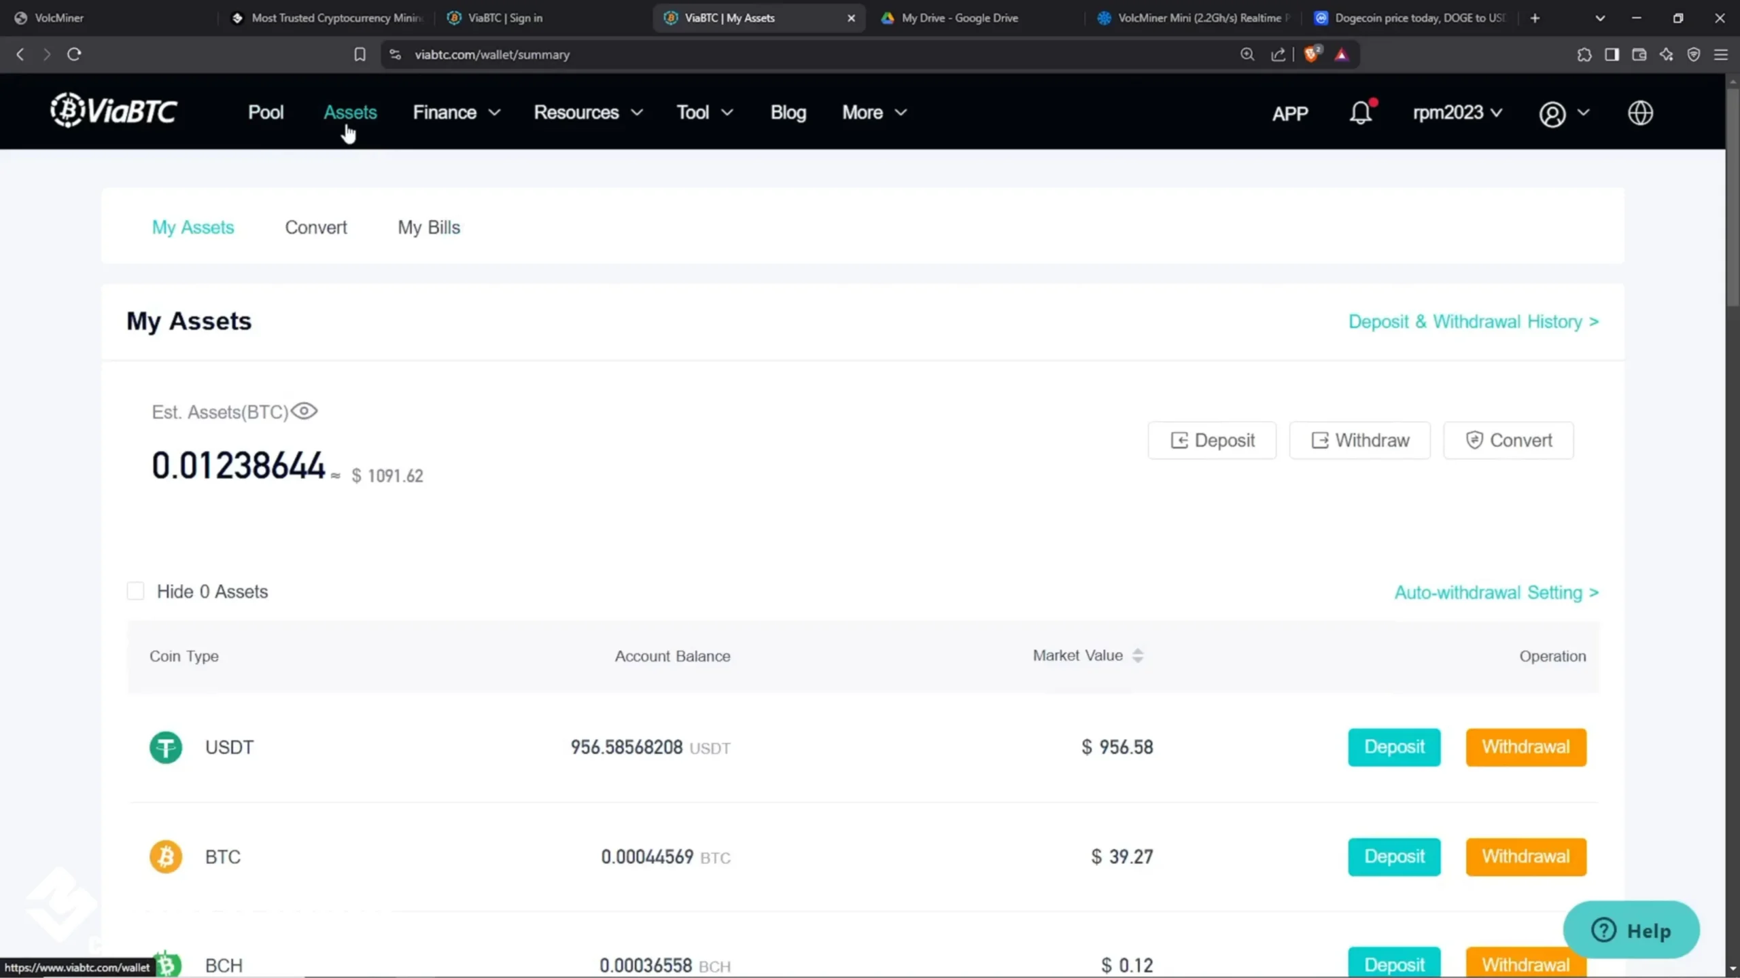Click Withdrawal for USDT row
1740x978 pixels.
pyautogui.click(x=1526, y=747)
